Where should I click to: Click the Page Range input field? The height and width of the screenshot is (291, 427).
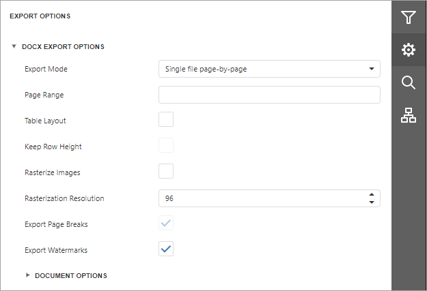269,95
